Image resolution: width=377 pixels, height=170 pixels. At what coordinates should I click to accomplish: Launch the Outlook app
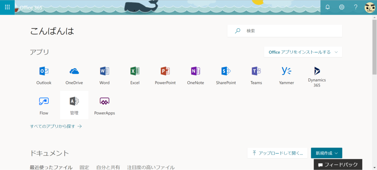[44, 76]
